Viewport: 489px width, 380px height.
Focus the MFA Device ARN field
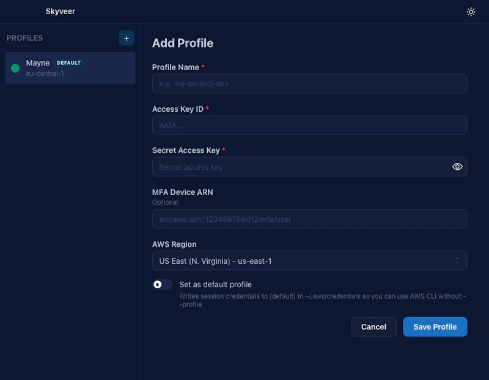tap(309, 219)
